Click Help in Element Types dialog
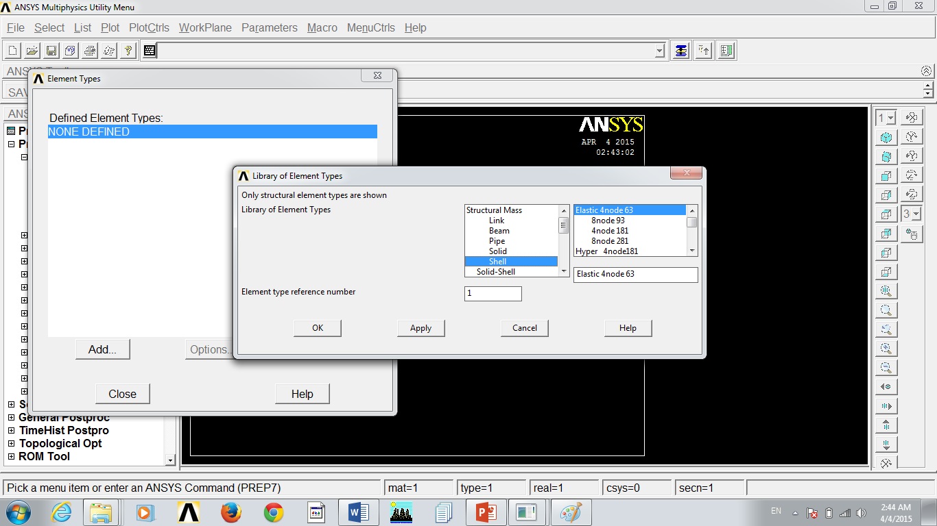This screenshot has height=526, width=937. [302, 394]
